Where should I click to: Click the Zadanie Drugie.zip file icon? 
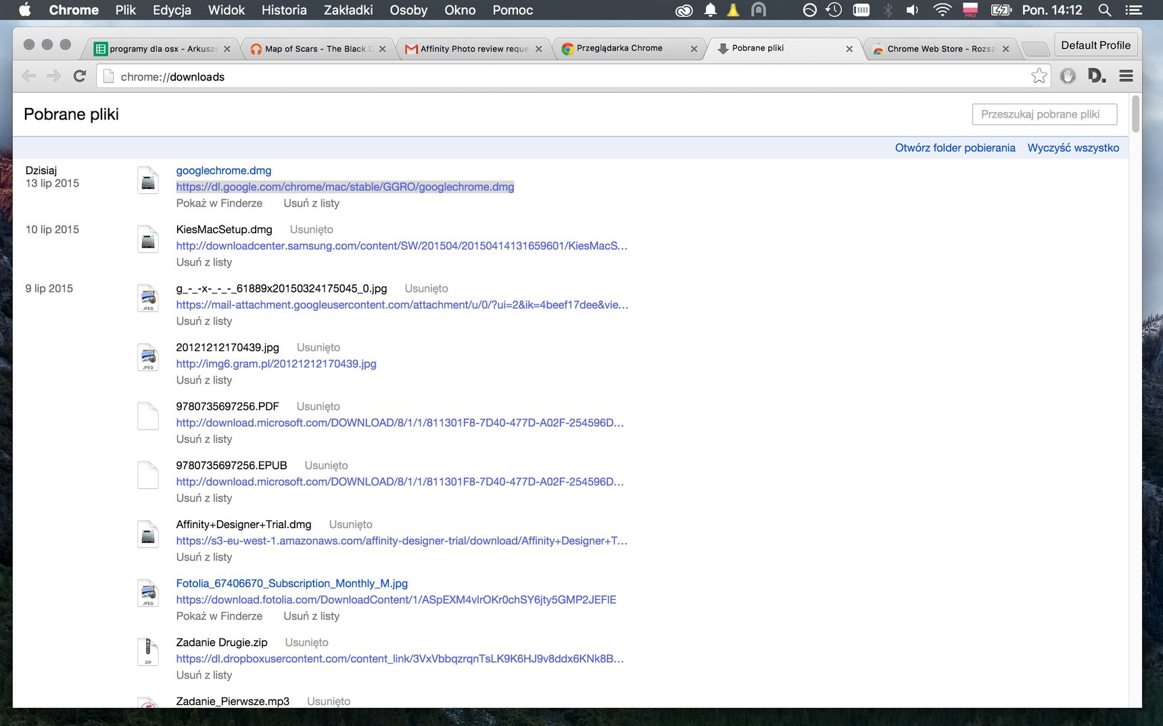pos(148,652)
